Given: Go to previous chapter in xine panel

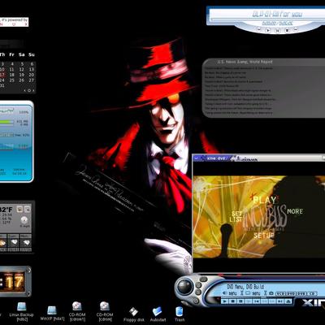Looking at the screenshot, I should (257, 301).
